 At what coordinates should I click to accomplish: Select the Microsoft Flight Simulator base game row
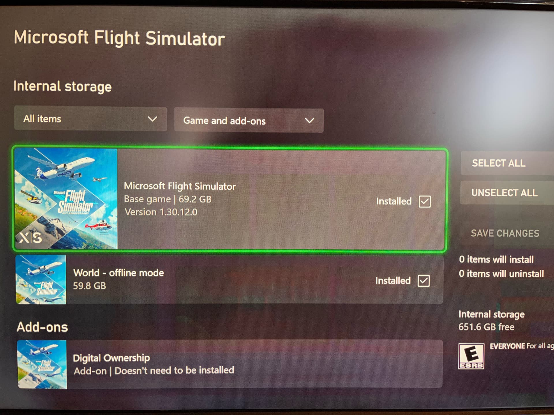point(230,199)
